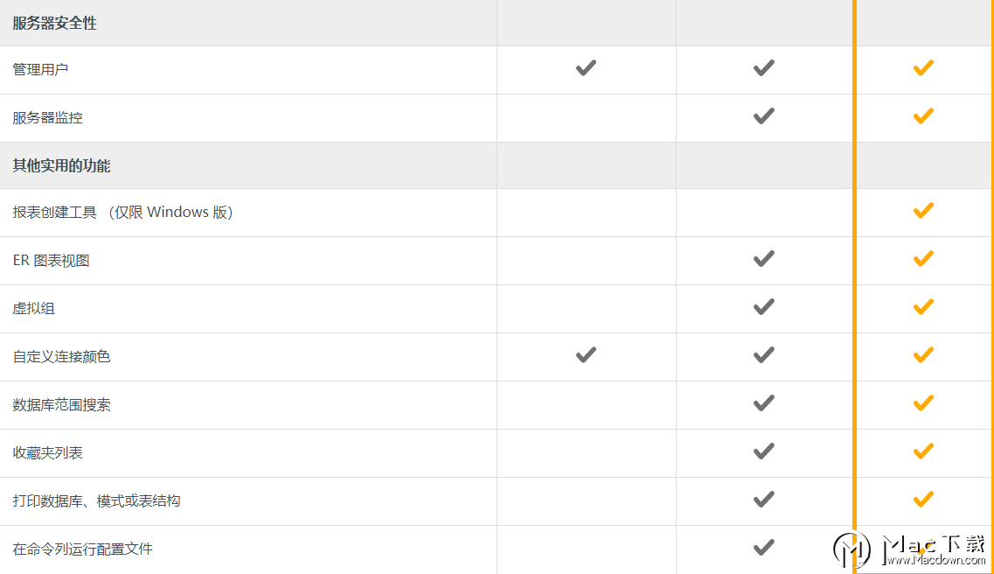Click the 虚拟组 feature label

(x=33, y=308)
